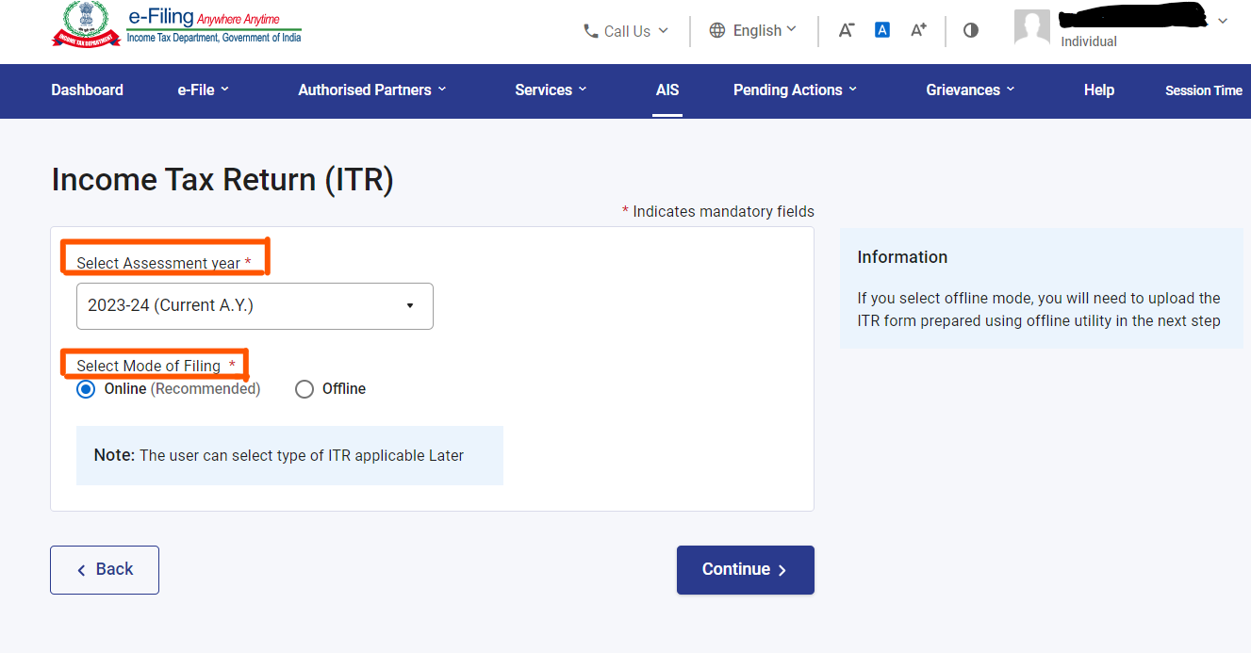This screenshot has width=1251, height=653.
Task: Open the user profile picture
Action: coord(1031,27)
